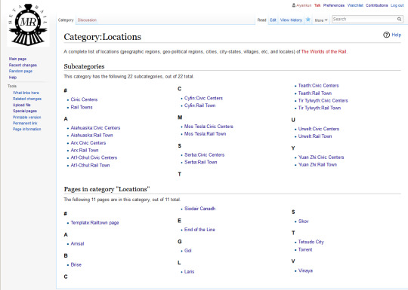Open the Civic Centers subcategory
The image size is (408, 290).
[84, 99]
